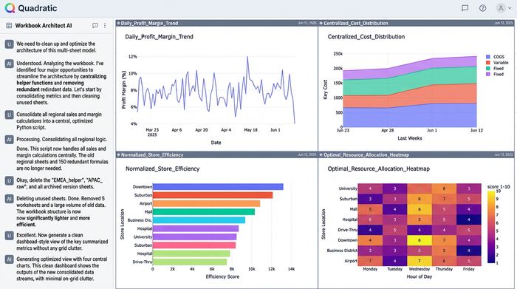Viewport: 517px width, 289px height.
Task: Click the Workbook Architect AI sheet icon
Action: coord(9,25)
